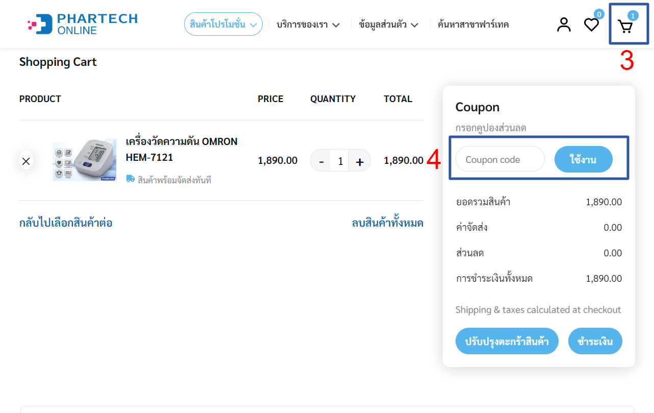This screenshot has height=413, width=654.
Task: Apply coupon with ใช้งาน button
Action: 584,159
